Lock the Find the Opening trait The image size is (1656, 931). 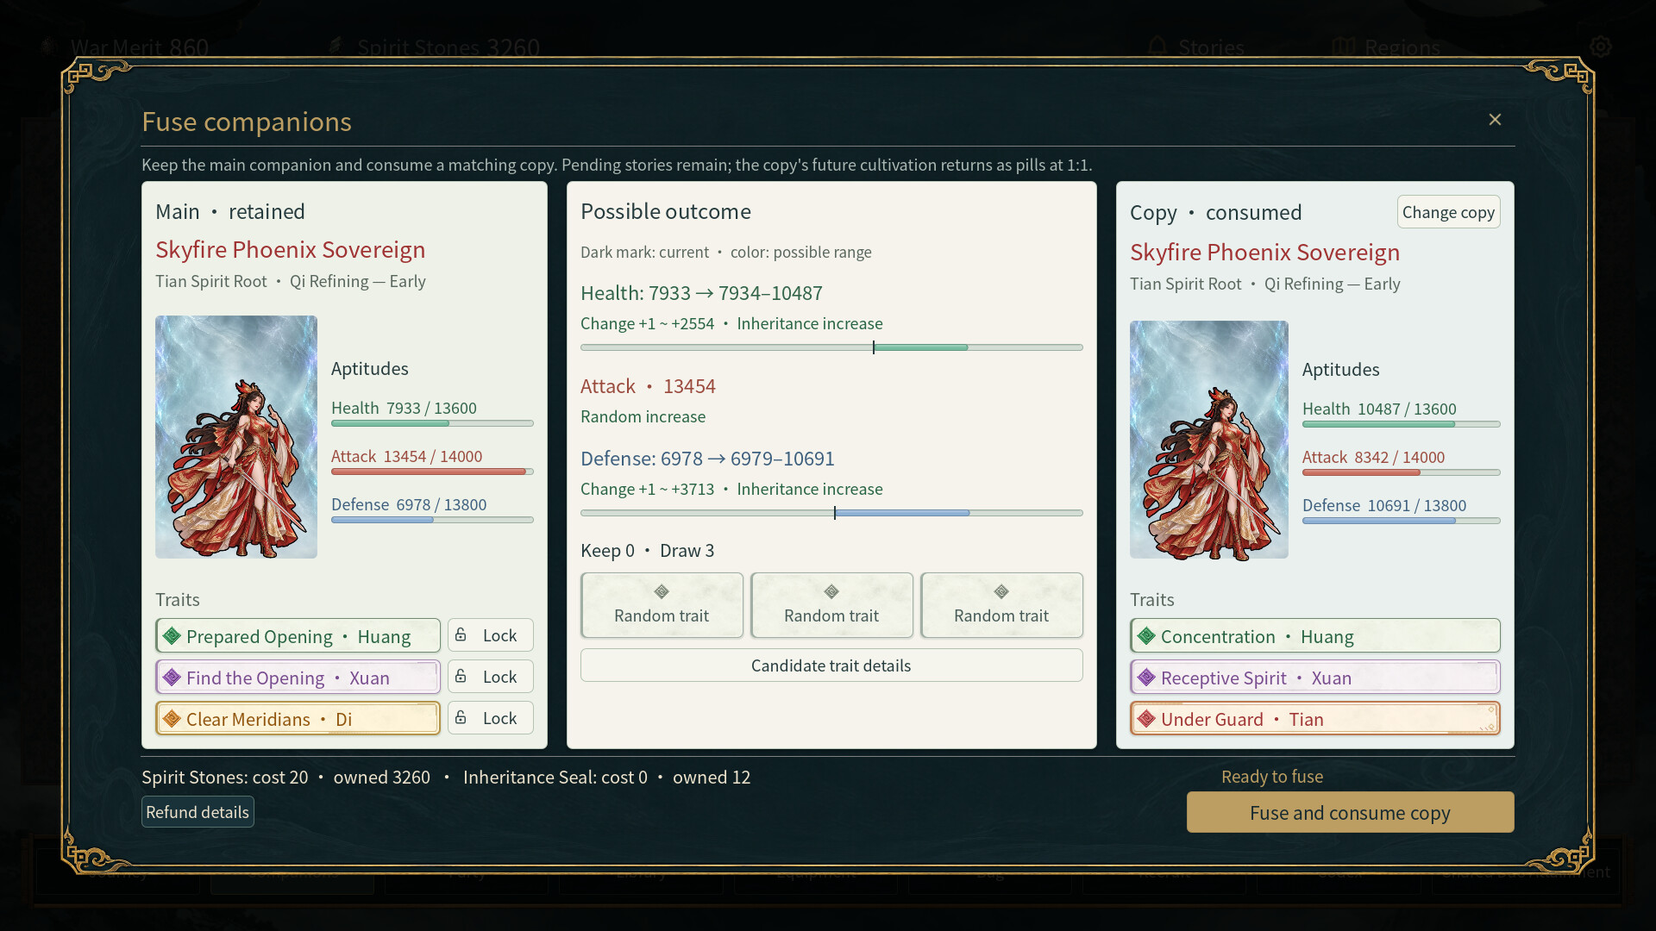[490, 677]
